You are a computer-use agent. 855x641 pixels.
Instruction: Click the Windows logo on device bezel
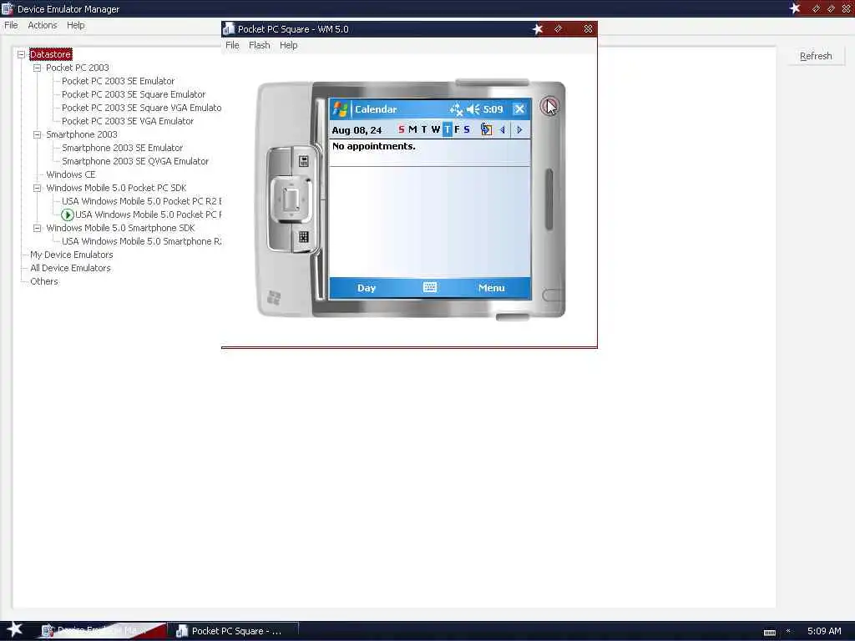point(274,298)
